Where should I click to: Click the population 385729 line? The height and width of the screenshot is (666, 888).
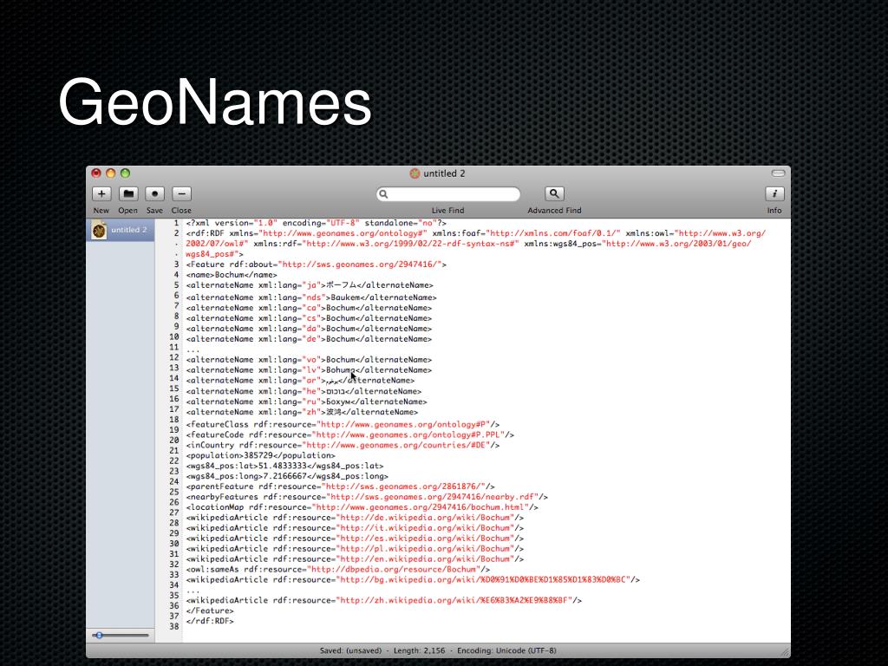[260, 455]
